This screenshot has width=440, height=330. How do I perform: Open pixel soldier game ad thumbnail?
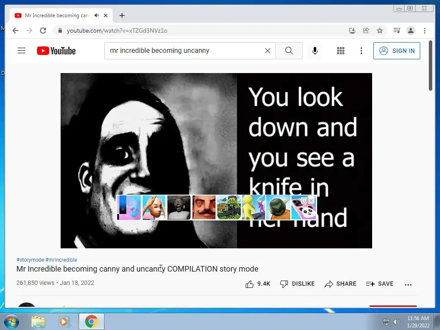pyautogui.click(x=229, y=208)
